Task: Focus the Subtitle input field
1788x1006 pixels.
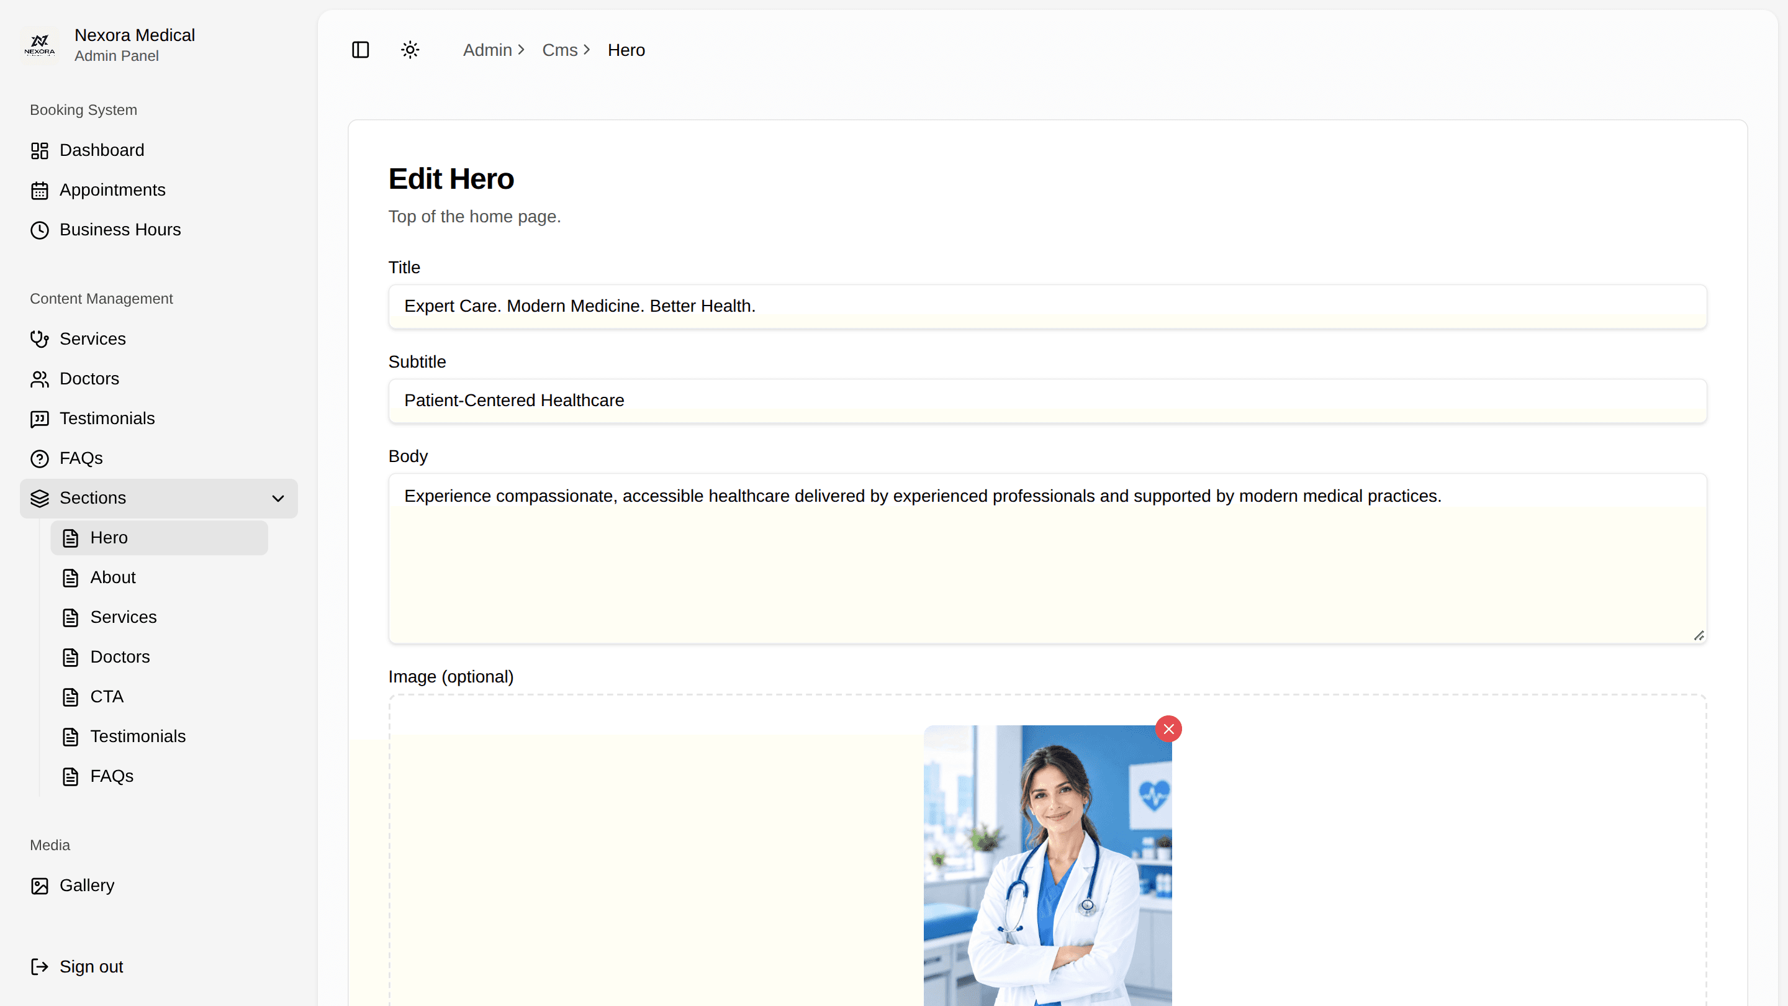Action: point(1047,401)
